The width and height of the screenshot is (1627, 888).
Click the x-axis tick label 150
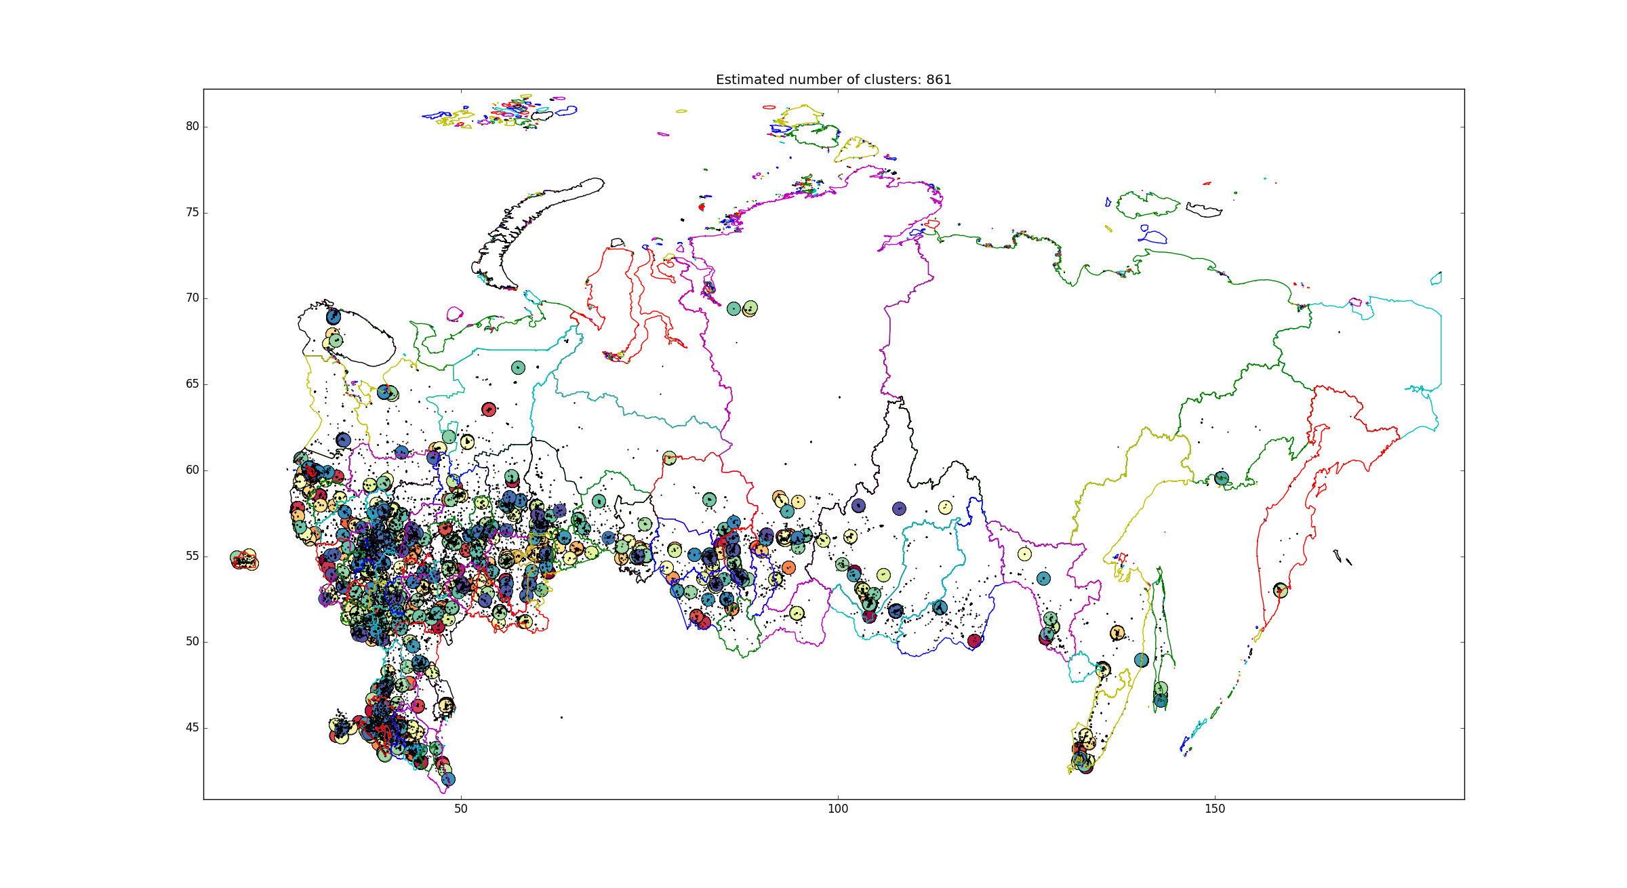coord(1215,809)
